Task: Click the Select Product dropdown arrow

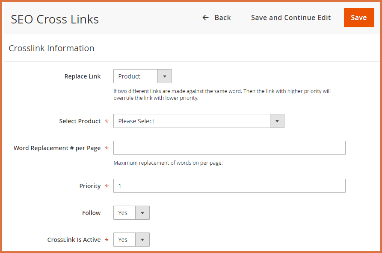Action: click(x=277, y=121)
